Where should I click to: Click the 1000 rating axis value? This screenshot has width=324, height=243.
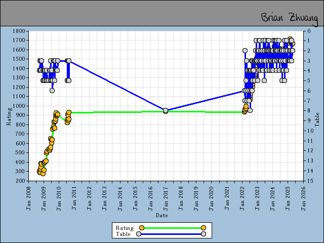point(19,106)
